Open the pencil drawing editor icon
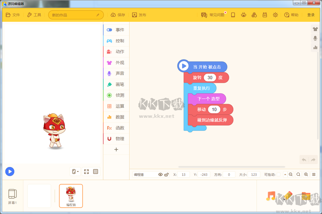322x214 pixels. (288, 196)
